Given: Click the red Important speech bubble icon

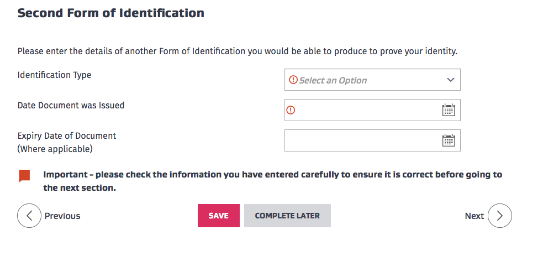Looking at the screenshot, I should coord(24,176).
